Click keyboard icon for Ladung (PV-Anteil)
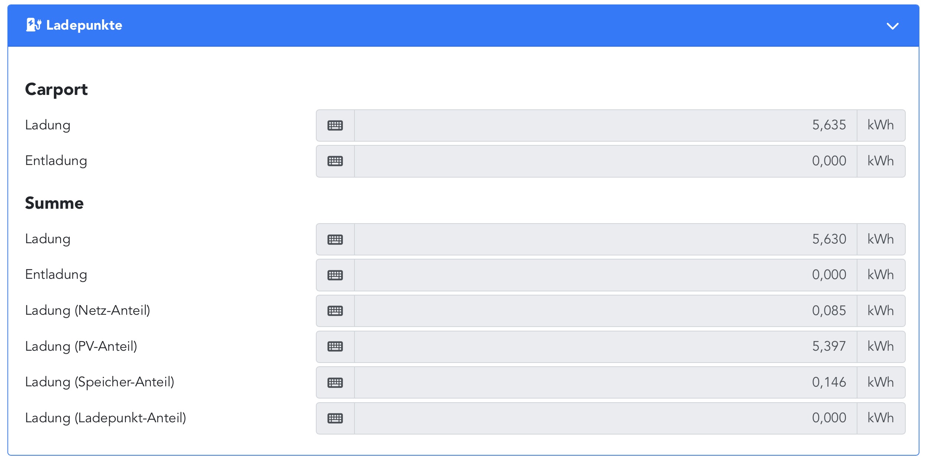 click(x=335, y=347)
